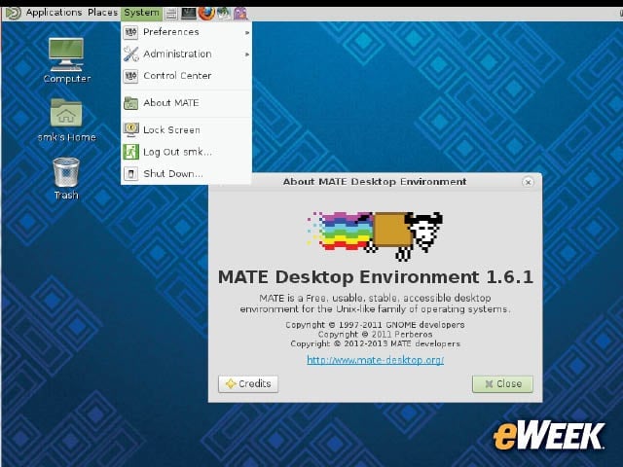Click the Lock Screen icon
The width and height of the screenshot is (623, 467).
130,129
